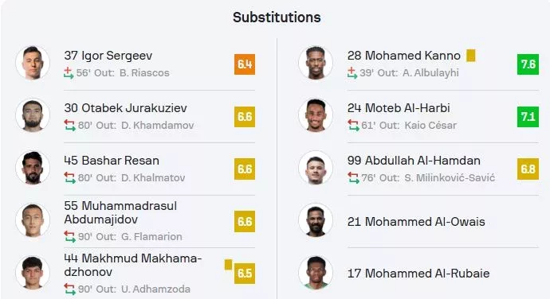The height and width of the screenshot is (299, 550).
Task: Click the substitution arrows next to 61' Kaio César
Action: coord(353,126)
